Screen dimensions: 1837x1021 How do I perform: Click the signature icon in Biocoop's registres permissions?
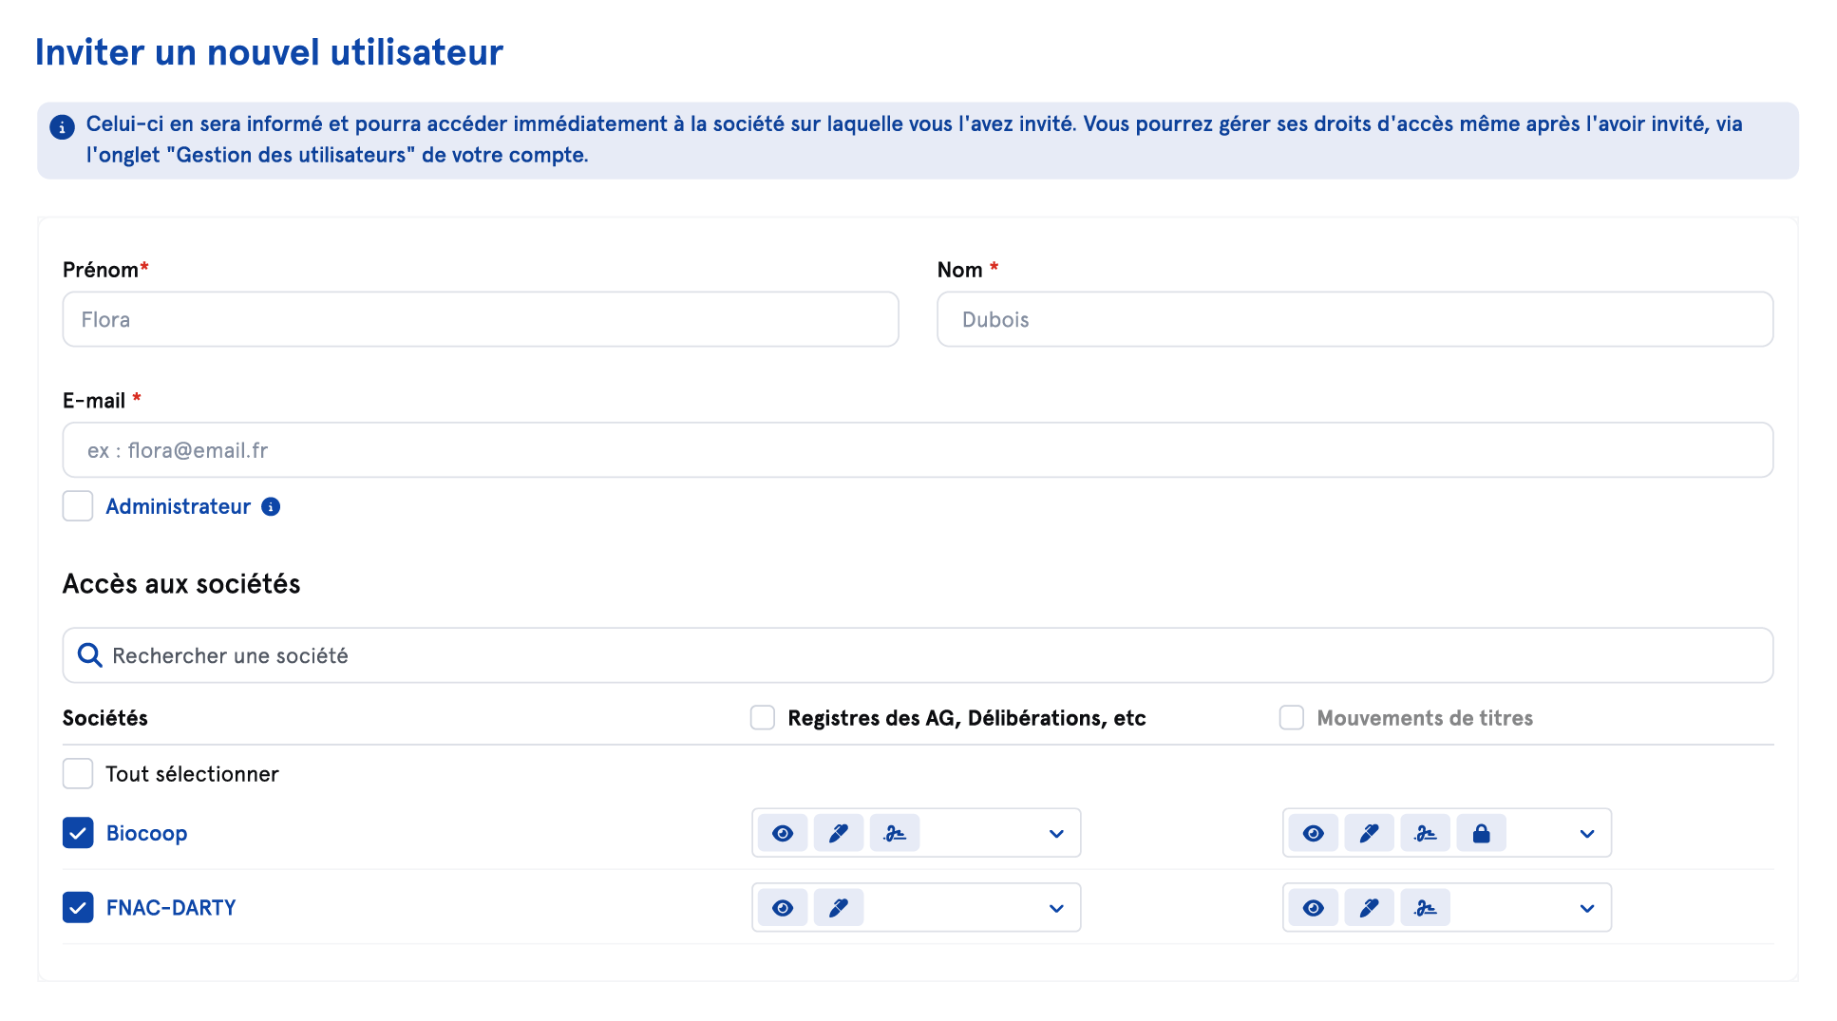click(894, 834)
